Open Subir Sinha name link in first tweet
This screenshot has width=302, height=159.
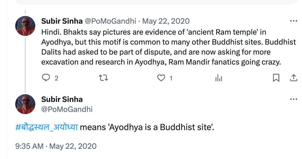(x=62, y=21)
